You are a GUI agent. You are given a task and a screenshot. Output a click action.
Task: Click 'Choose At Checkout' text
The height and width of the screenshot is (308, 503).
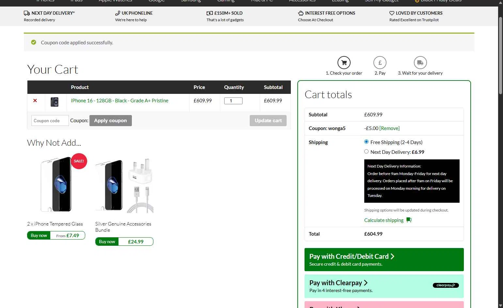(315, 20)
